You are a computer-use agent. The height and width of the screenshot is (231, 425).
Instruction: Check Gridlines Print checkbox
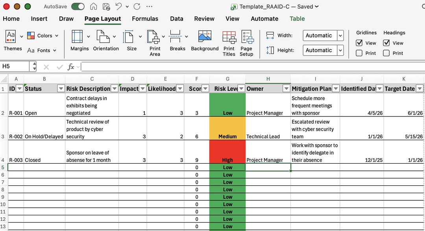click(x=359, y=53)
